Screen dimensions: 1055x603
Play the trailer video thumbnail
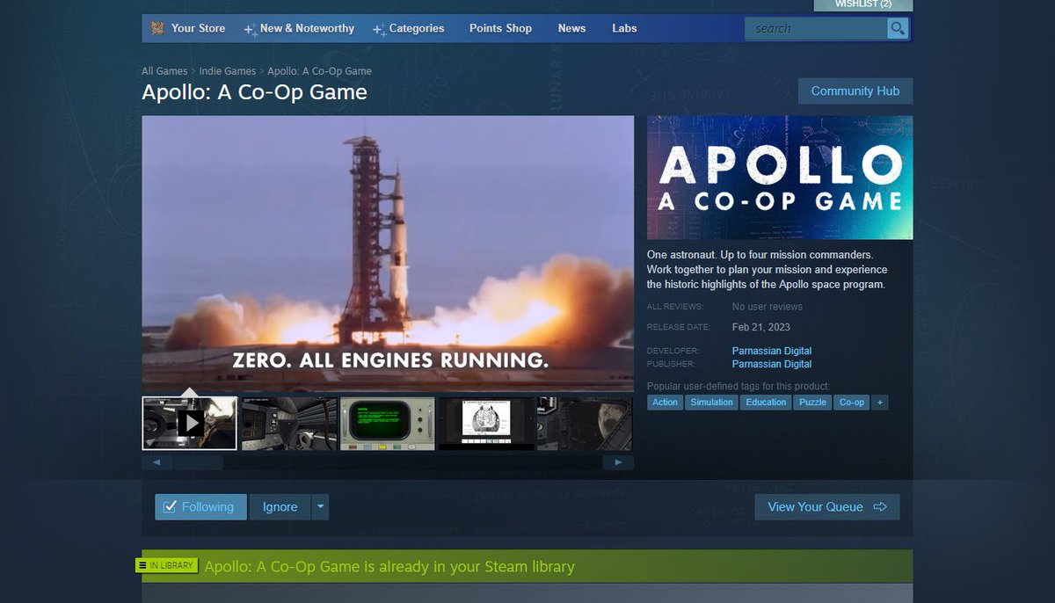coord(189,424)
